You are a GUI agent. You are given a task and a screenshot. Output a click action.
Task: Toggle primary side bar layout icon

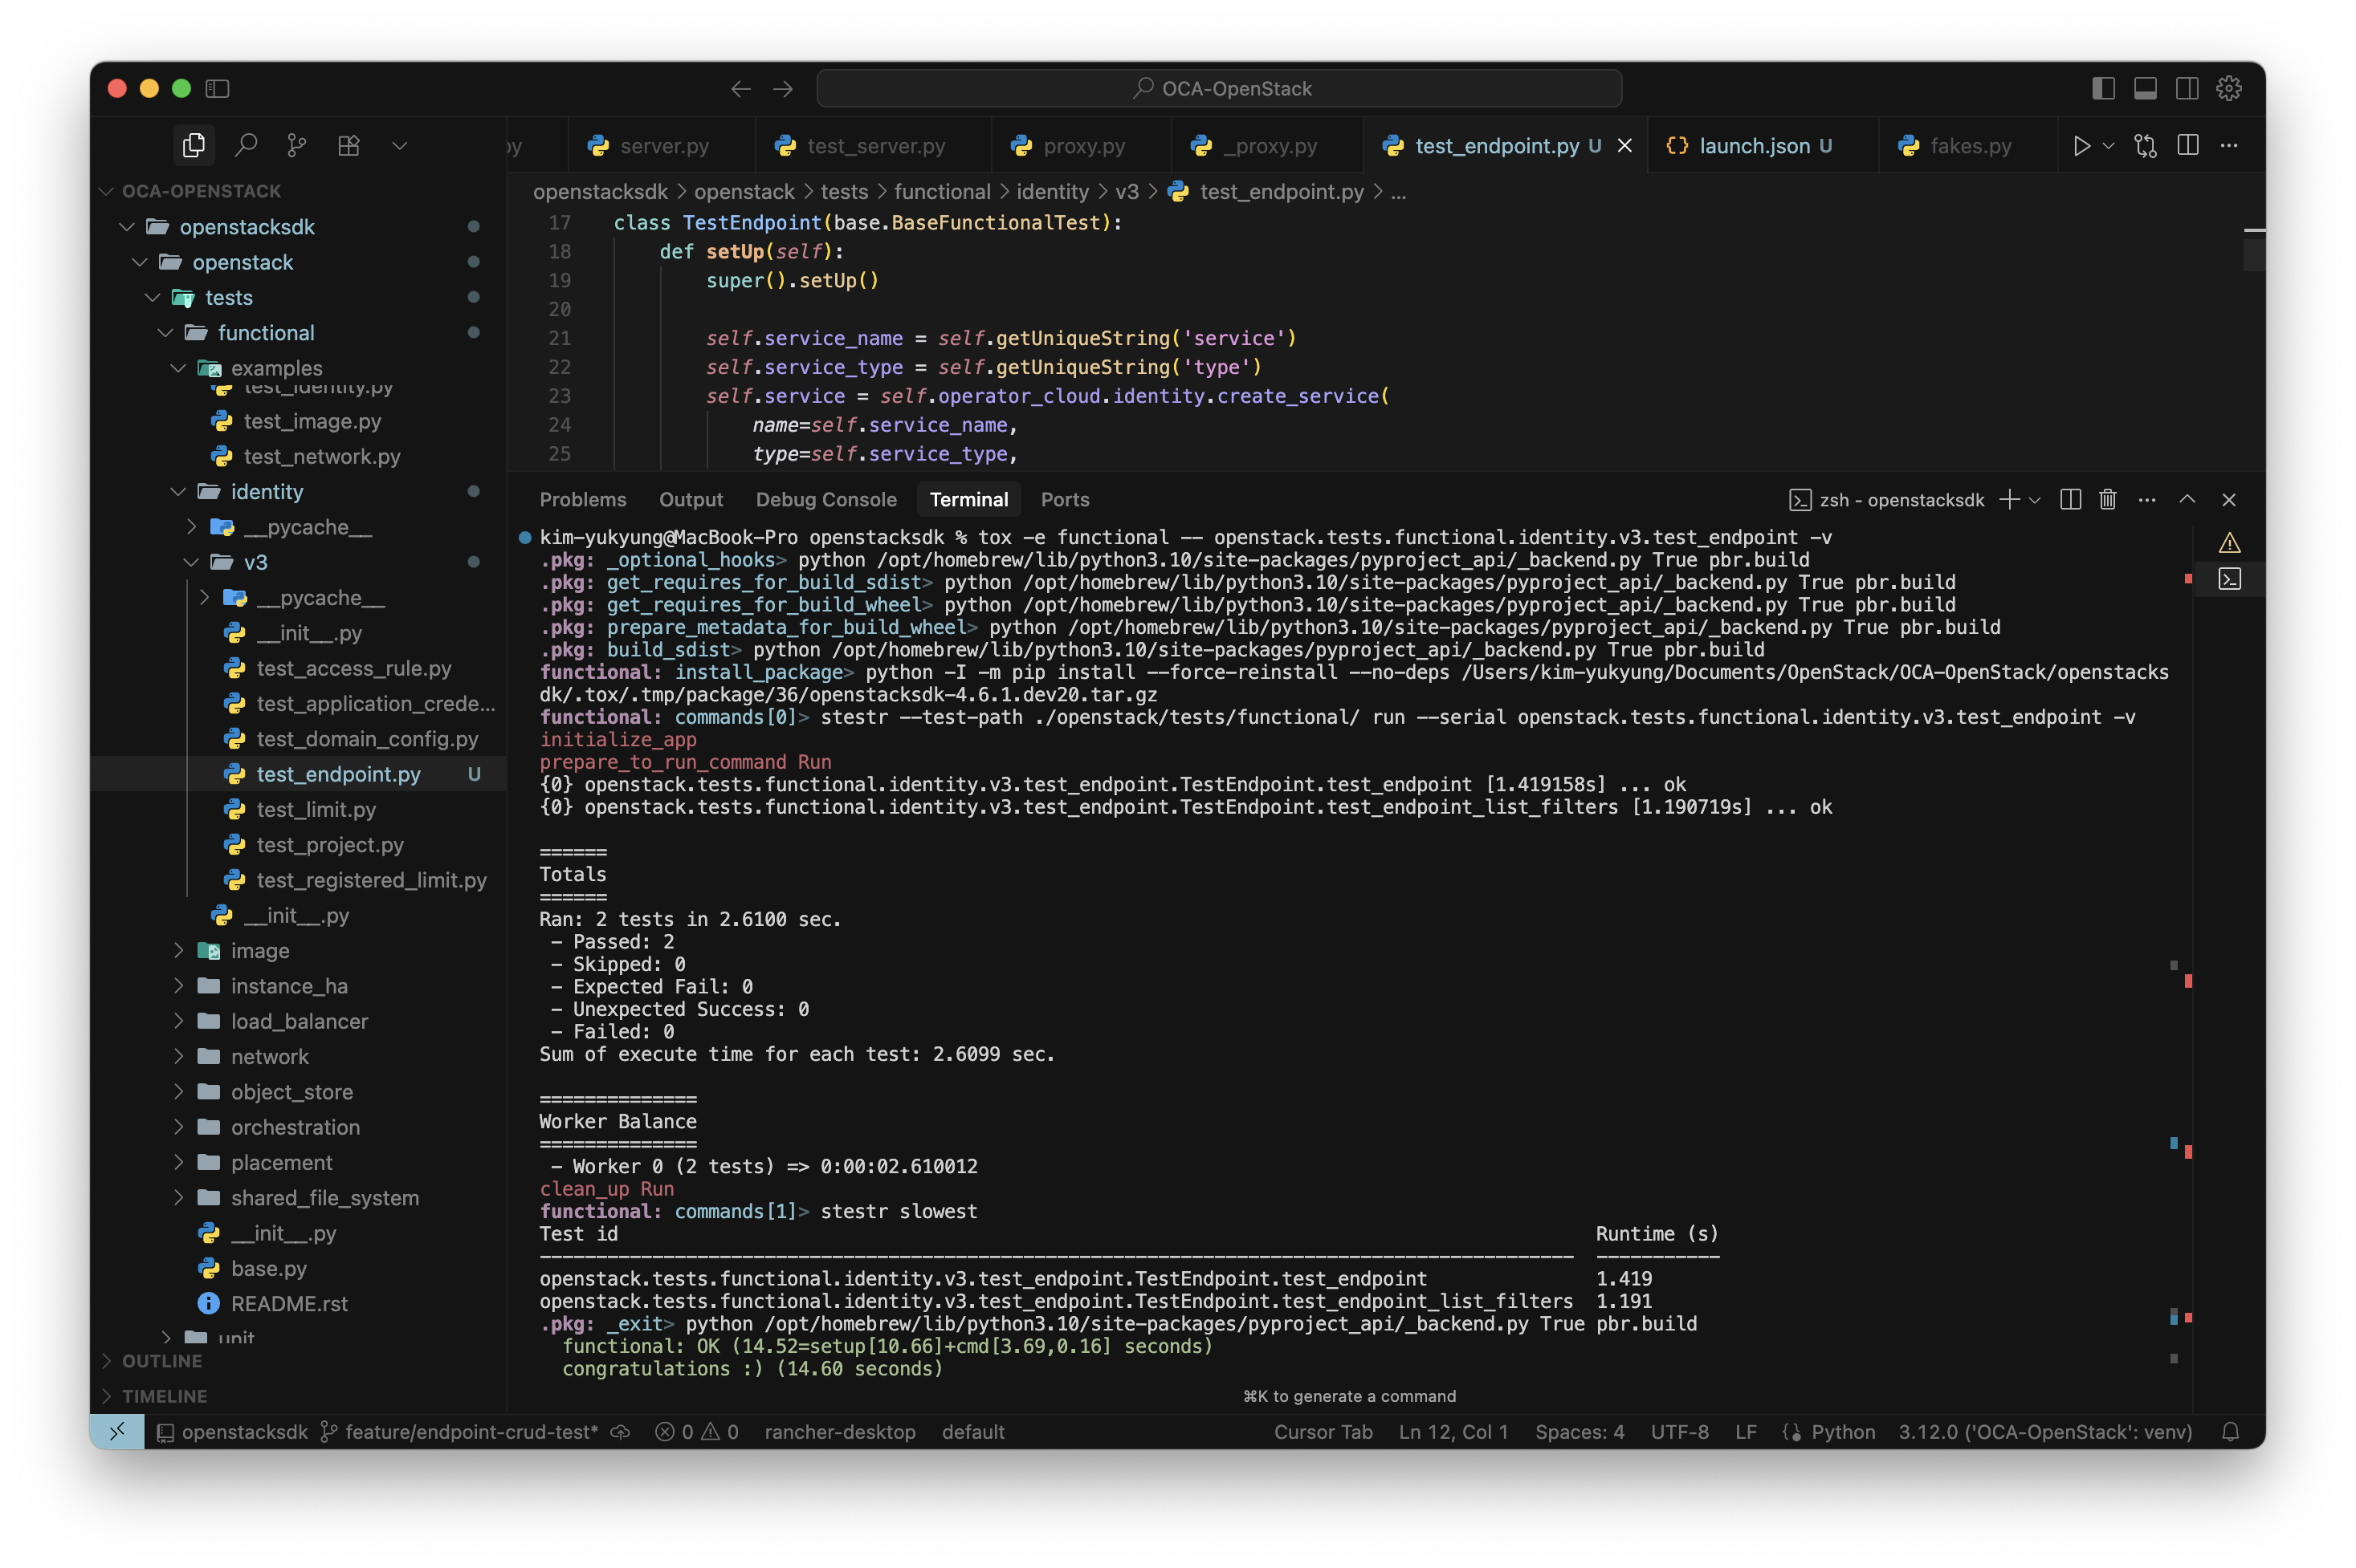pyautogui.click(x=2103, y=88)
